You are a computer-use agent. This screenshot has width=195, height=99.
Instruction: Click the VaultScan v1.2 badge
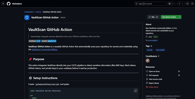click(34, 41)
